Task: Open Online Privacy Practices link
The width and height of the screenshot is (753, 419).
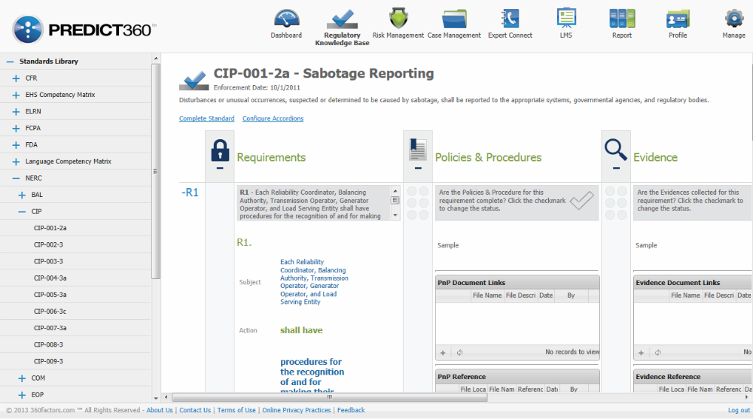Action: tap(296, 411)
